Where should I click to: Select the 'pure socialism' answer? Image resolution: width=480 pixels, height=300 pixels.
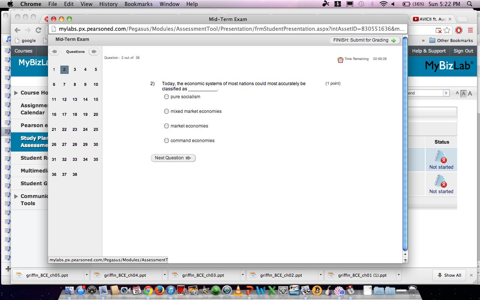(x=166, y=97)
